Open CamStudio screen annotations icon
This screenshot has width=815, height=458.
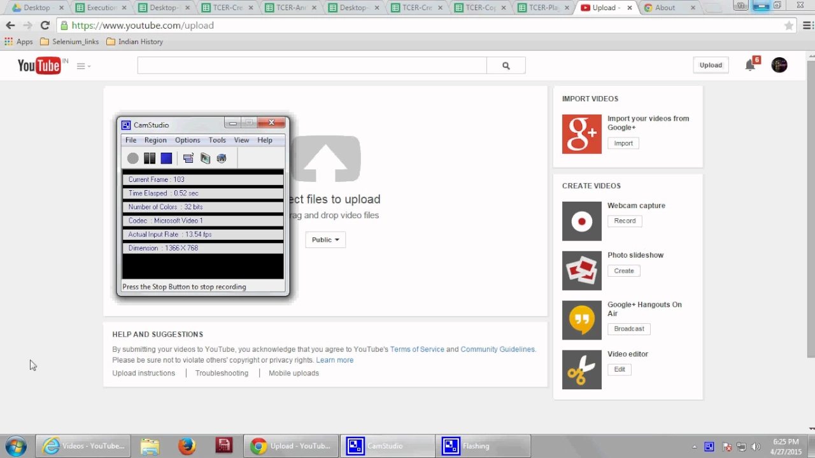tap(205, 158)
